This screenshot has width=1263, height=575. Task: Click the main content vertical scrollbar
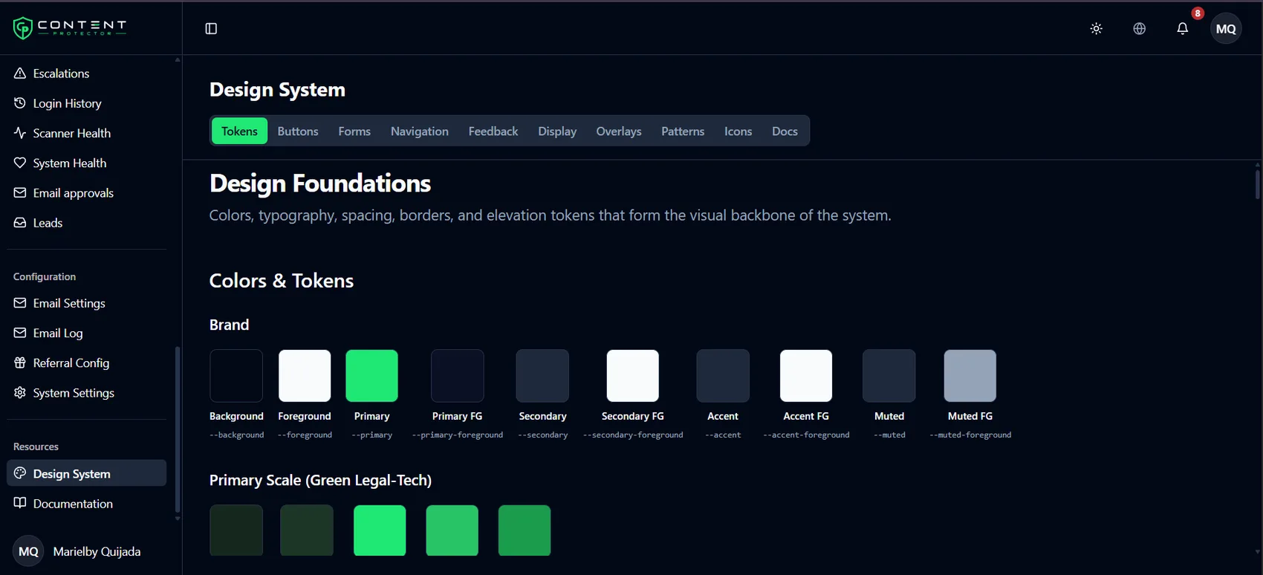[x=1257, y=184]
